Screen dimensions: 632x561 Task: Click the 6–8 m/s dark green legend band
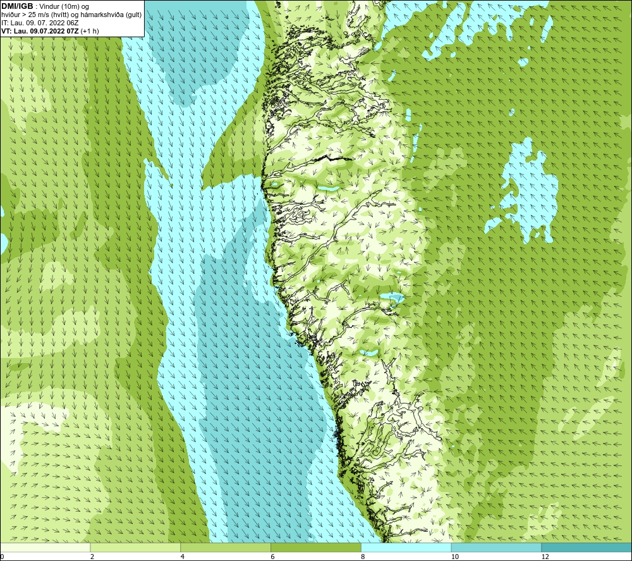click(316, 547)
